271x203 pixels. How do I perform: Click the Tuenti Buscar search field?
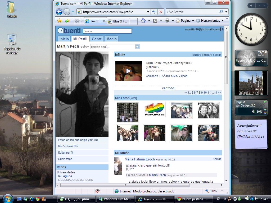[107, 31]
